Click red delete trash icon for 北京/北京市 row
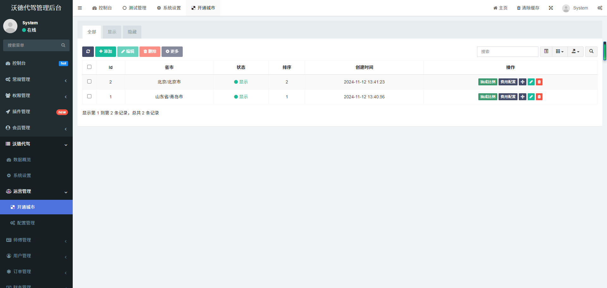607x288 pixels. point(539,82)
